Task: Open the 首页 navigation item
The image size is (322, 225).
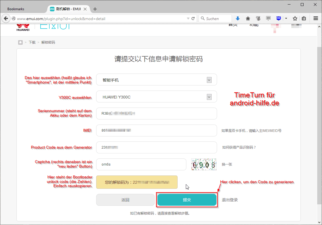Action: coord(233,25)
